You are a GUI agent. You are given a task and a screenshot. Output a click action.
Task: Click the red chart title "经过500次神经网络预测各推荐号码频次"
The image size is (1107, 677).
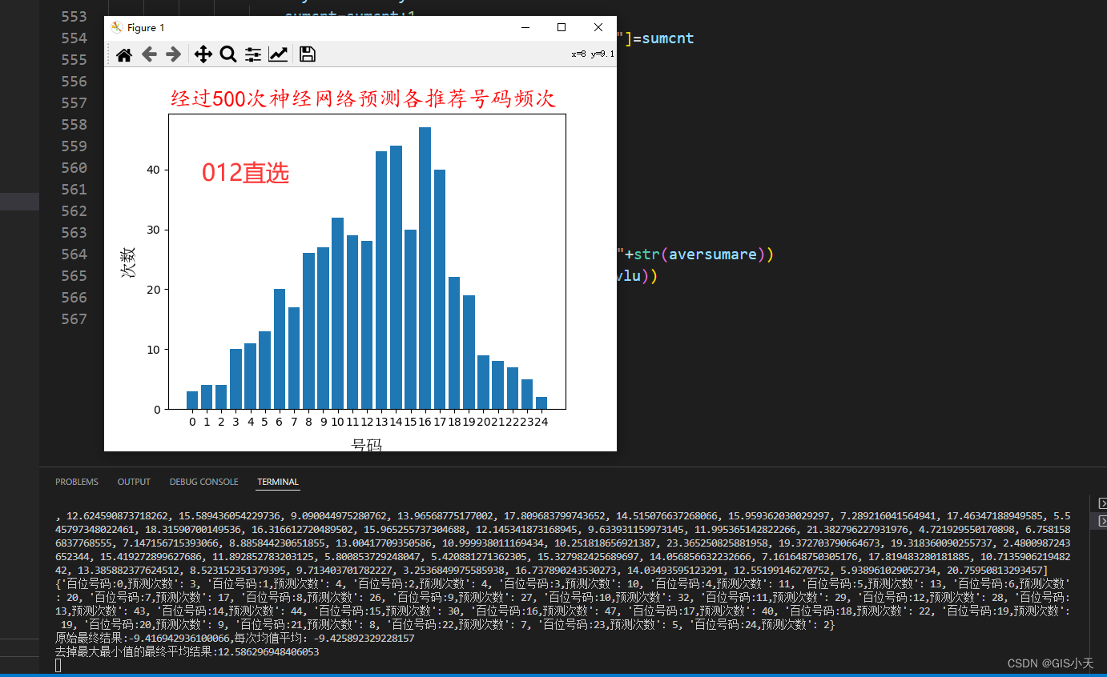363,98
